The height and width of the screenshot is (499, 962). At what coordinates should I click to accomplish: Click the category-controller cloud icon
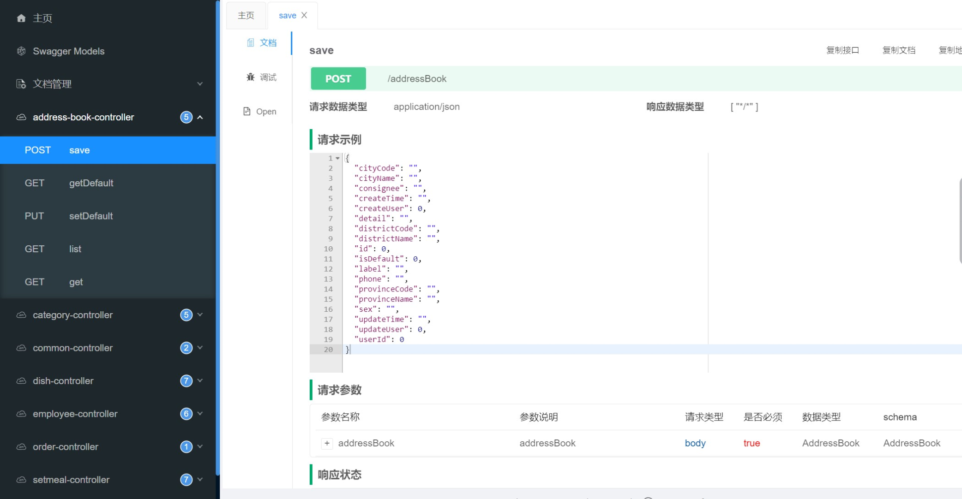21,315
